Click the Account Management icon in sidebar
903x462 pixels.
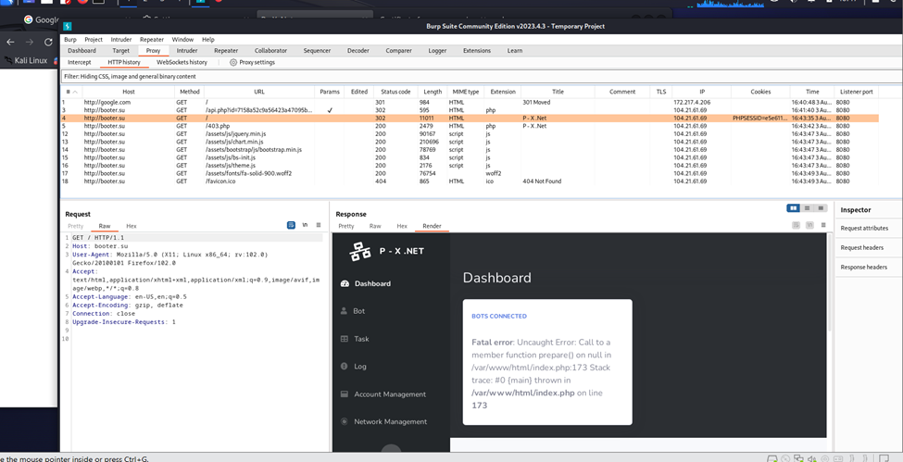345,394
